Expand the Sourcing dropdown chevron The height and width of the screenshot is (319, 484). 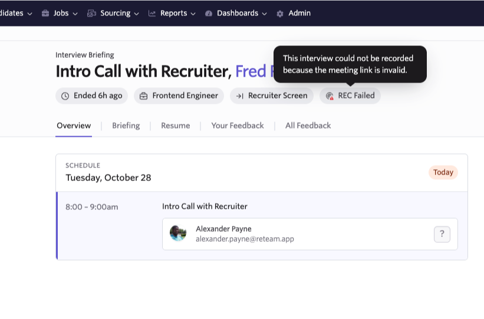136,14
